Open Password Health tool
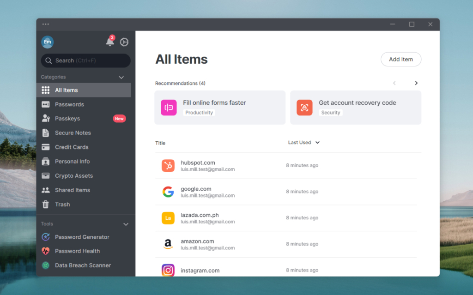 coord(77,251)
